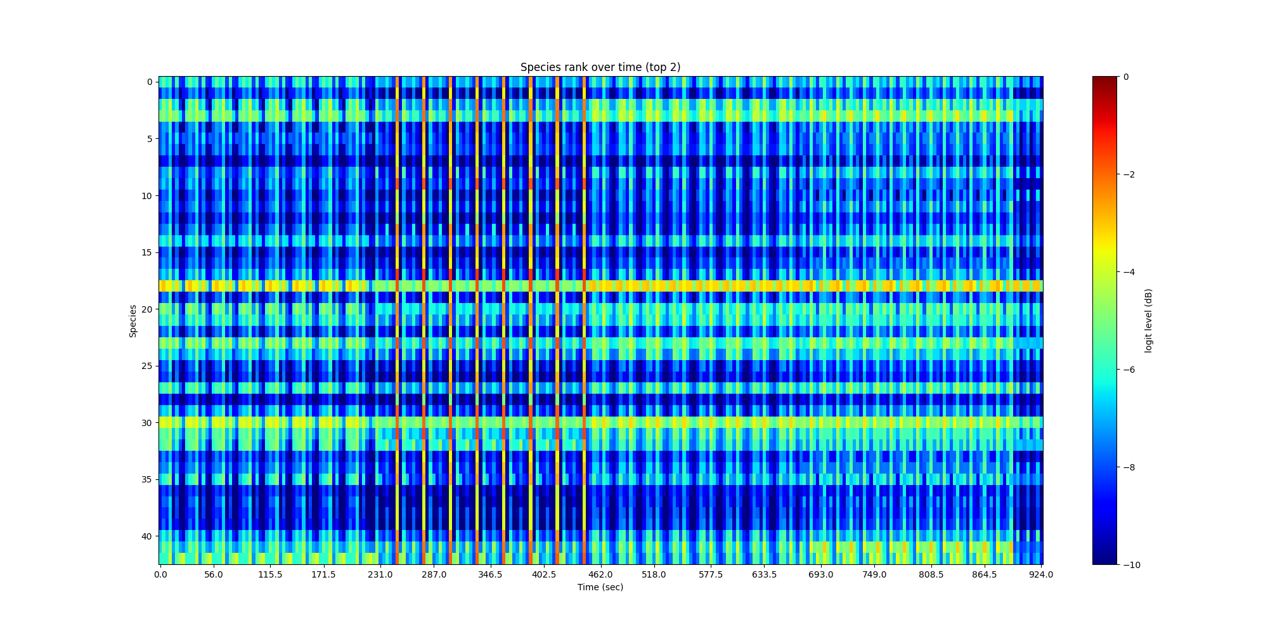The image size is (1268, 634).
Task: Click the 20 tick label on the species axis
Action: (146, 309)
